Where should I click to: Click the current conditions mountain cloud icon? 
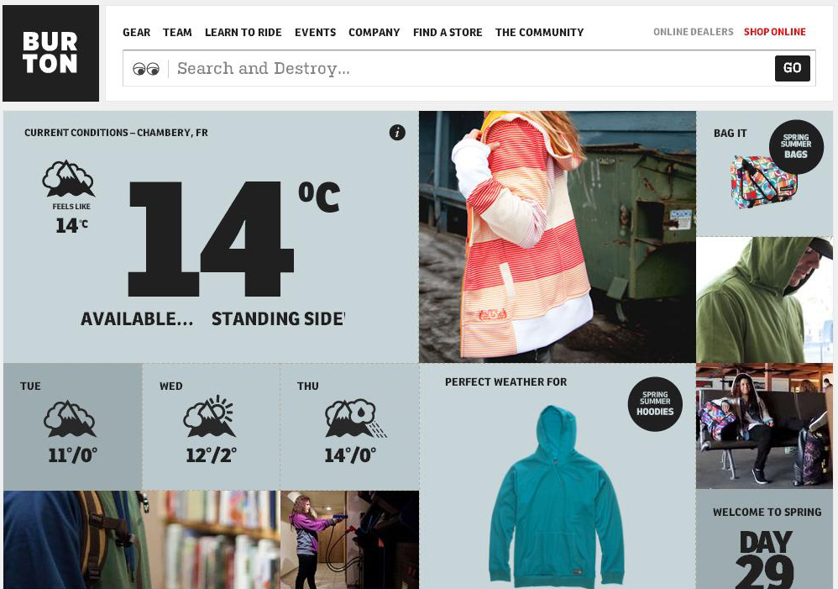pos(68,178)
